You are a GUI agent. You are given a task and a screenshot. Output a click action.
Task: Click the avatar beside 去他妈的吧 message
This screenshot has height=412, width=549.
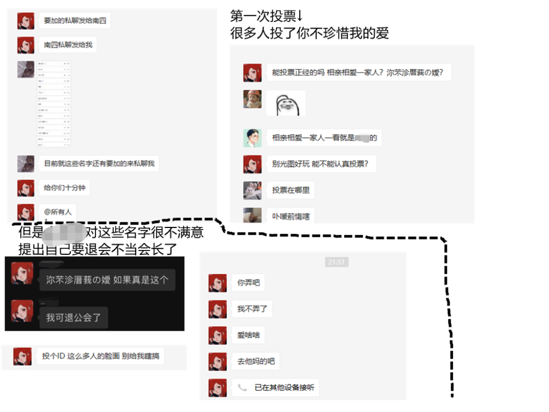click(x=217, y=361)
